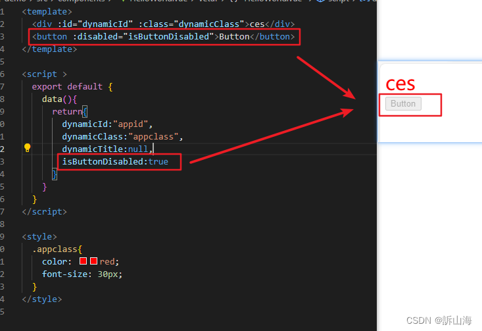
Task: Click the closing </style> tag
Action: 42,299
